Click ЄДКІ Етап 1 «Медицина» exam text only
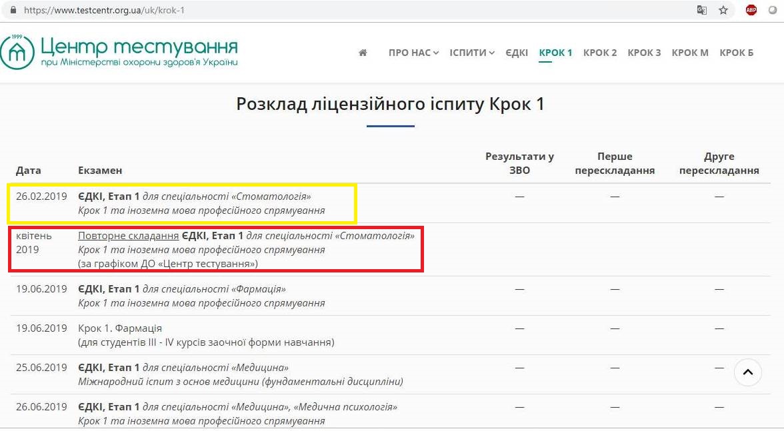The height and width of the screenshot is (431, 784). [x=183, y=368]
